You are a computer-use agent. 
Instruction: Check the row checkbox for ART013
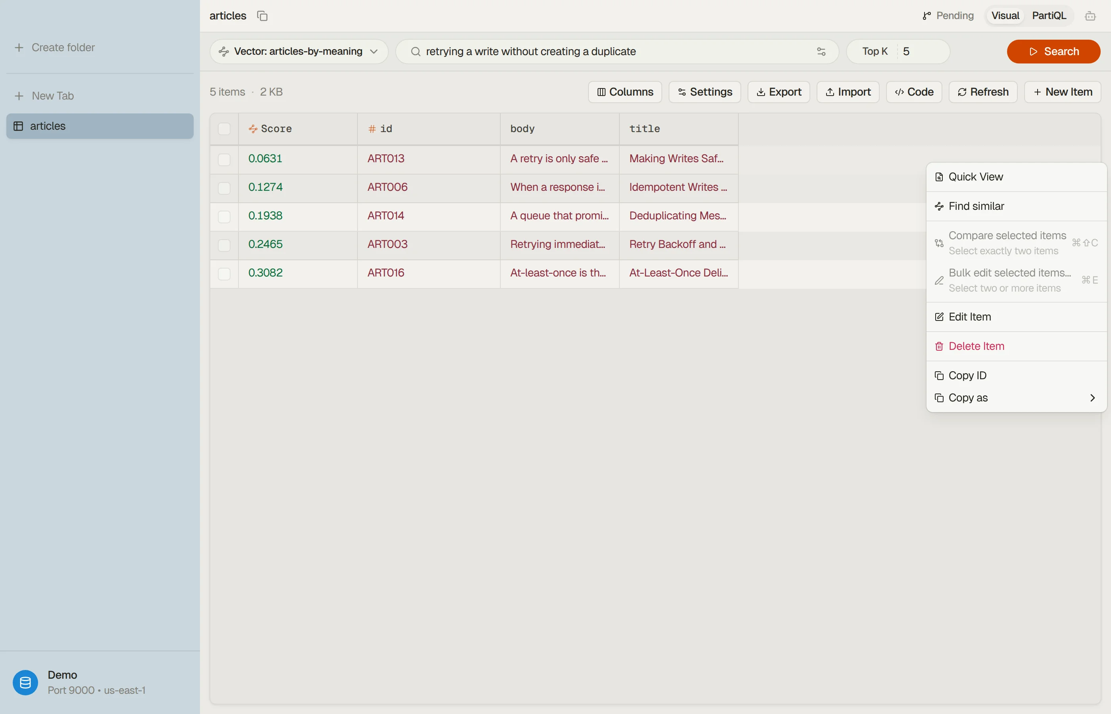pyautogui.click(x=224, y=159)
